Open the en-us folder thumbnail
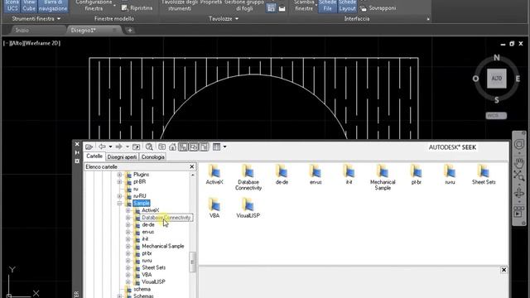The width and height of the screenshot is (530, 298). [x=316, y=175]
